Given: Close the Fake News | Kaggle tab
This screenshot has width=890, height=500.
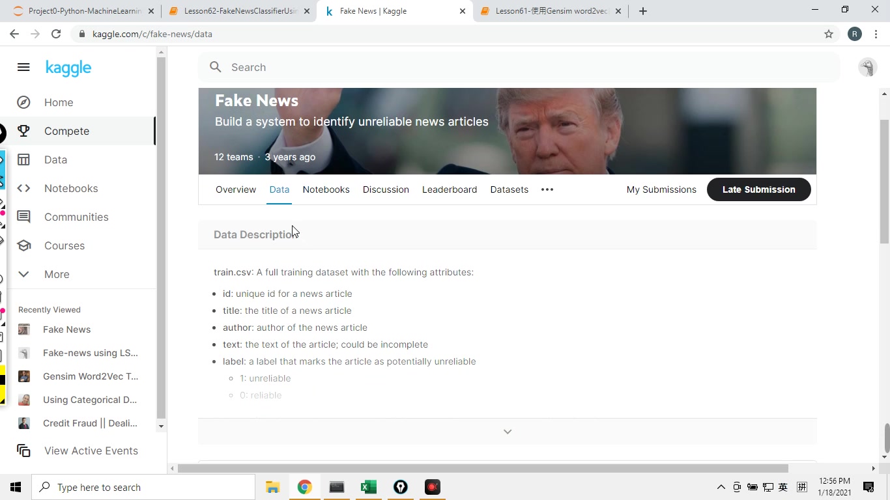Looking at the screenshot, I should coord(463,11).
